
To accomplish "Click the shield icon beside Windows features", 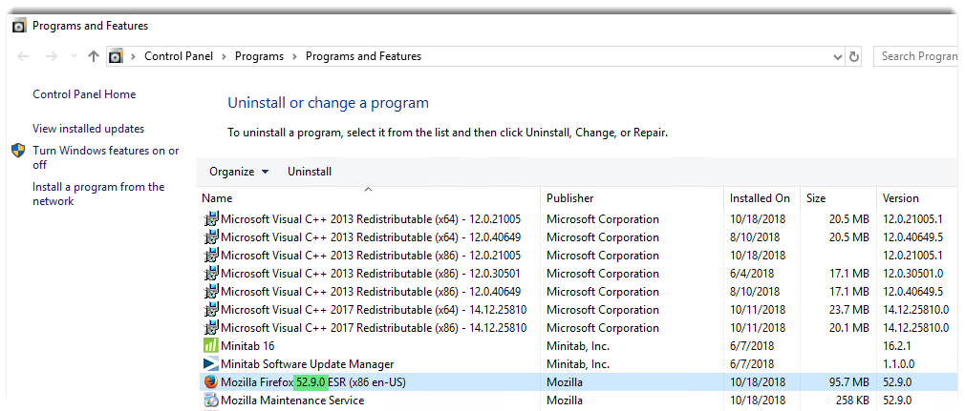I will point(19,151).
